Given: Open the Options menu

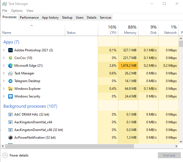Looking at the screenshot, I should point(17,11).
